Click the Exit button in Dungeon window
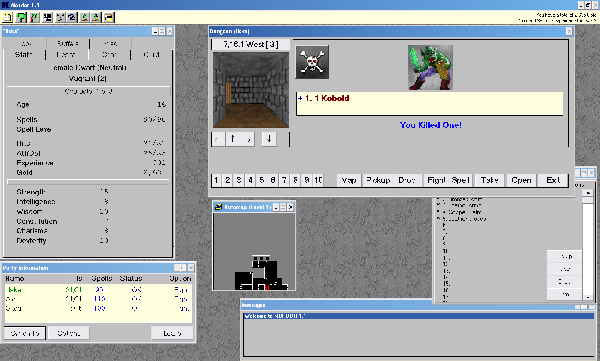 tap(553, 180)
